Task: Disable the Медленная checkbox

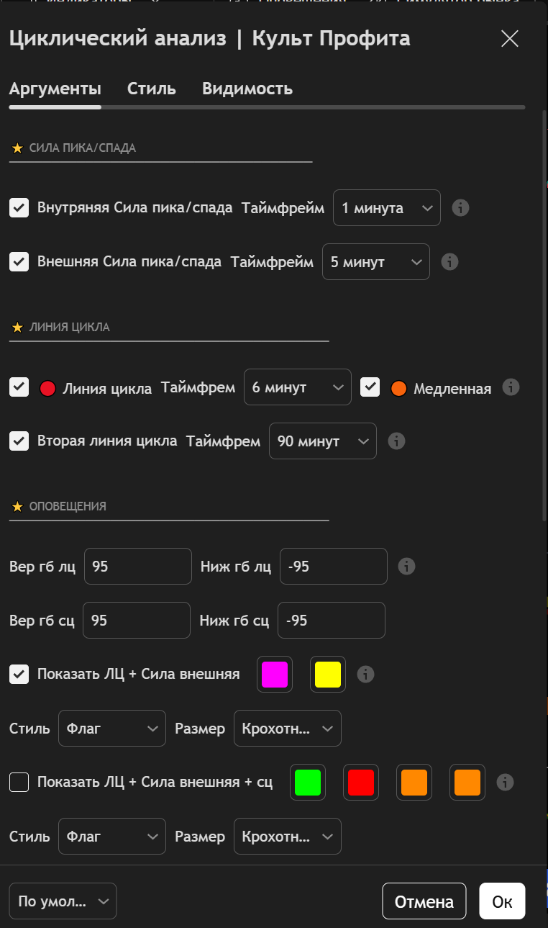Action: pos(370,387)
